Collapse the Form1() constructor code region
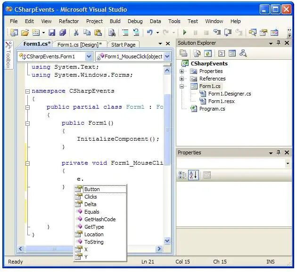This screenshot has width=297, height=272. (x=27, y=123)
